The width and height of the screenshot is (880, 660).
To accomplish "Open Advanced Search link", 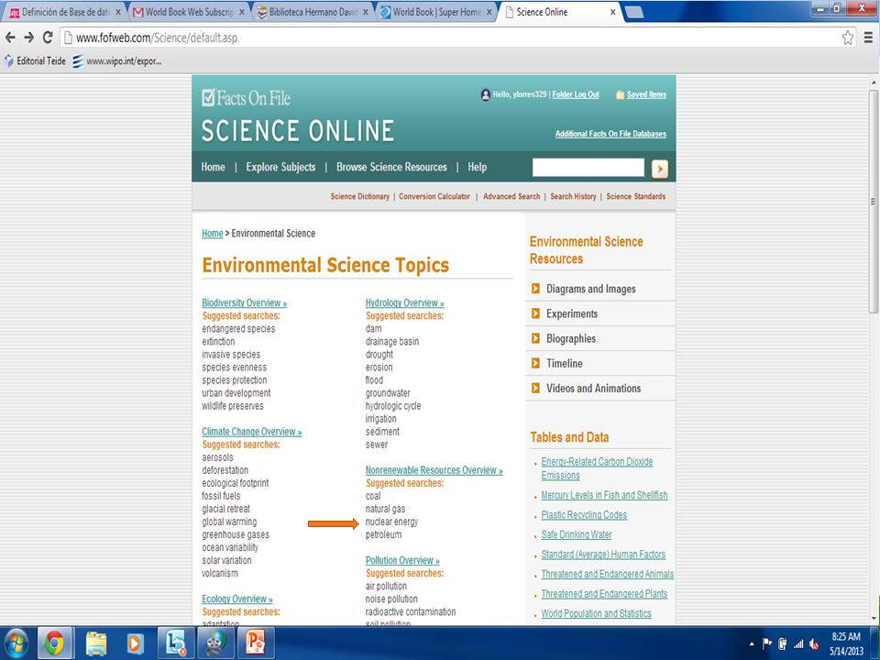I will coord(511,196).
